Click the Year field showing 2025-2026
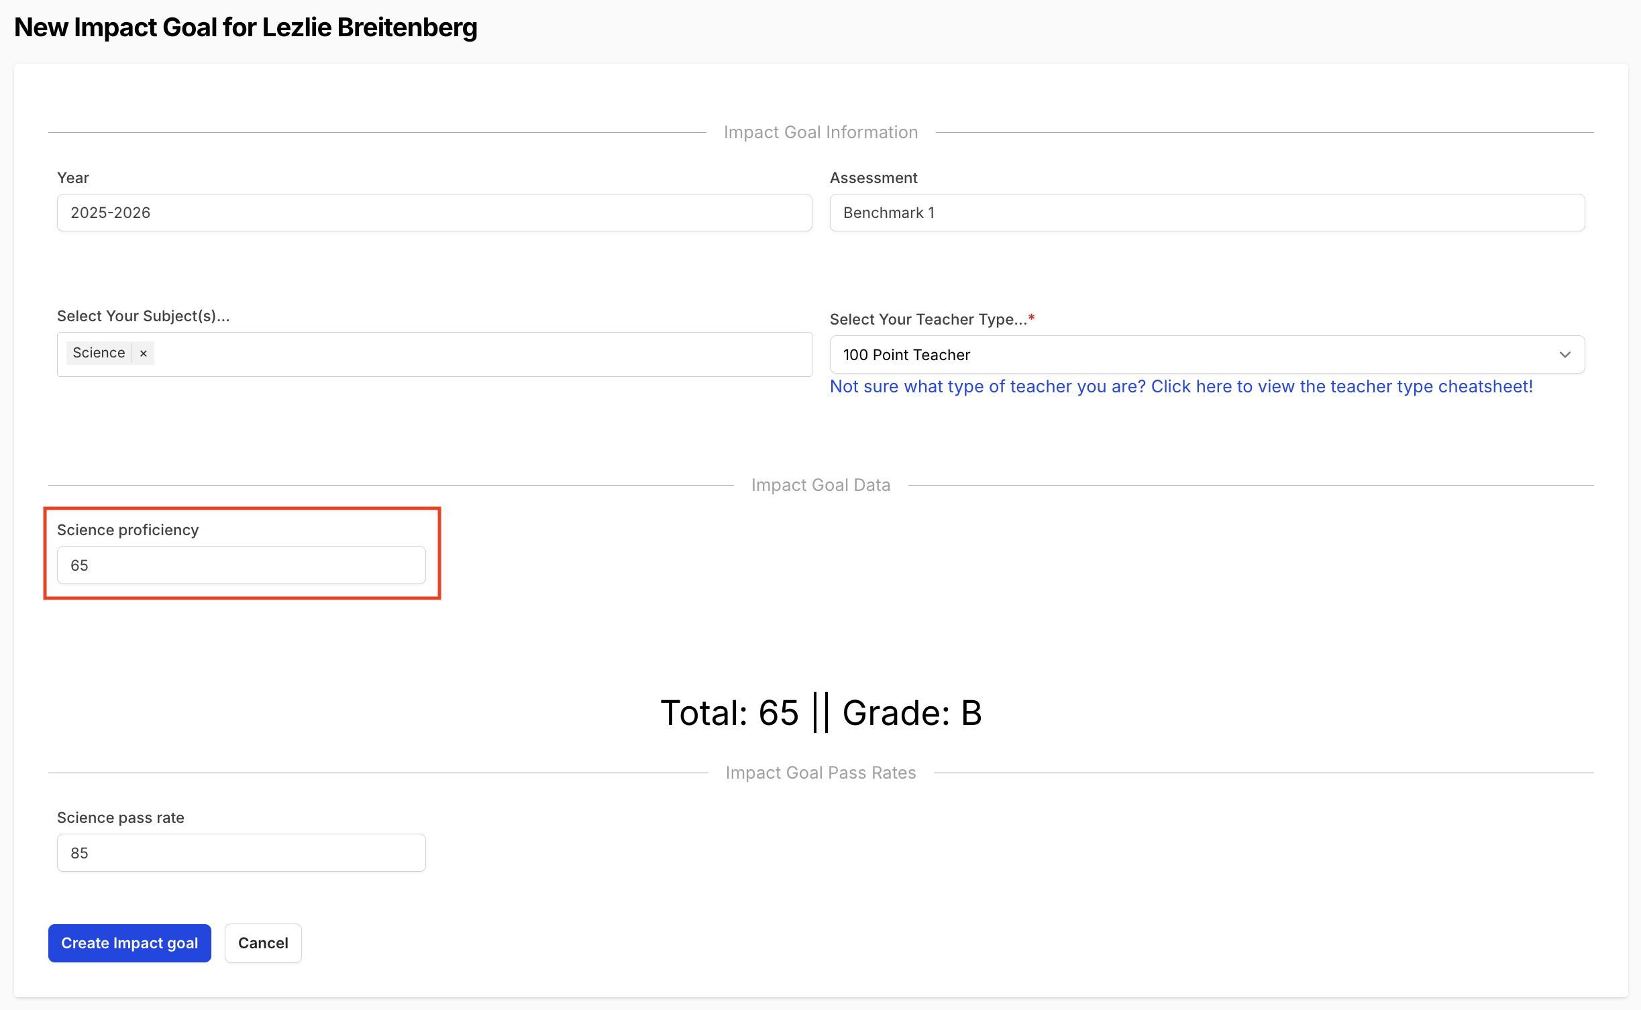 coord(434,213)
